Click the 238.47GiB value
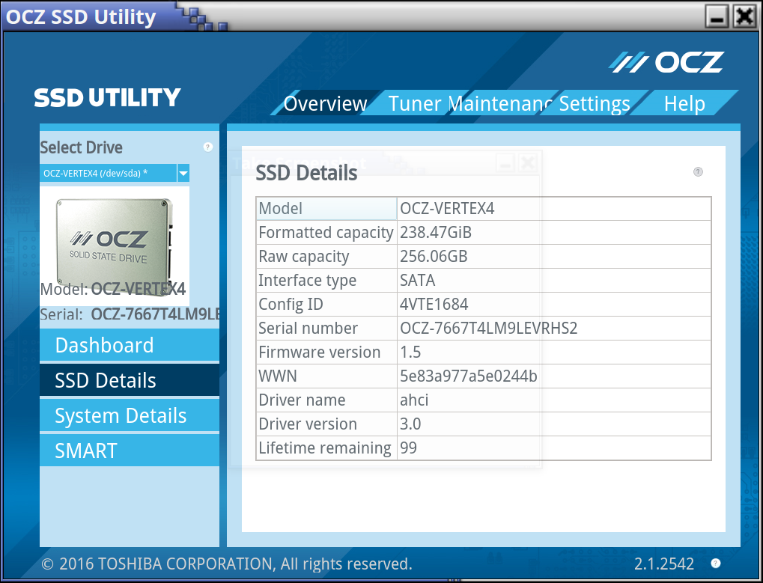The image size is (763, 583). coord(554,233)
